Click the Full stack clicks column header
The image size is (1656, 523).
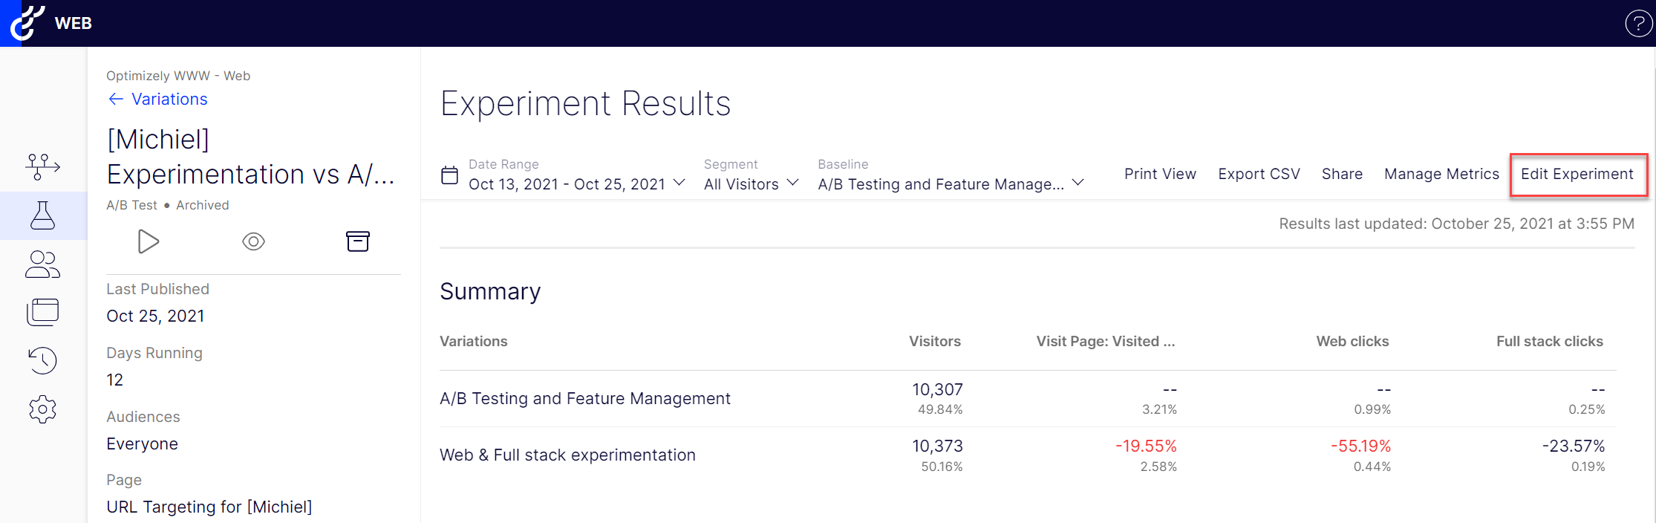[x=1549, y=342]
